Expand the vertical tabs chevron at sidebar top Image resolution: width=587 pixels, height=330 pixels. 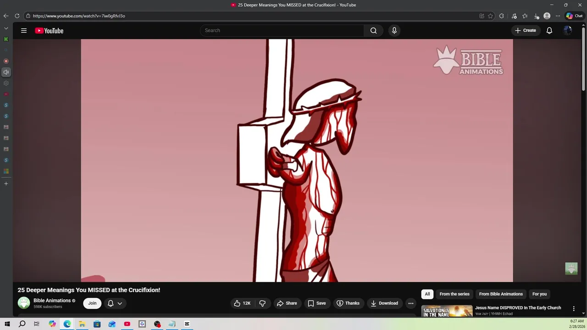tap(6, 28)
